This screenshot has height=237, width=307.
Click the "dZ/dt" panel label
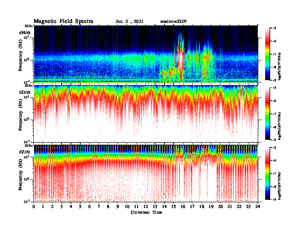pyautogui.click(x=25, y=152)
